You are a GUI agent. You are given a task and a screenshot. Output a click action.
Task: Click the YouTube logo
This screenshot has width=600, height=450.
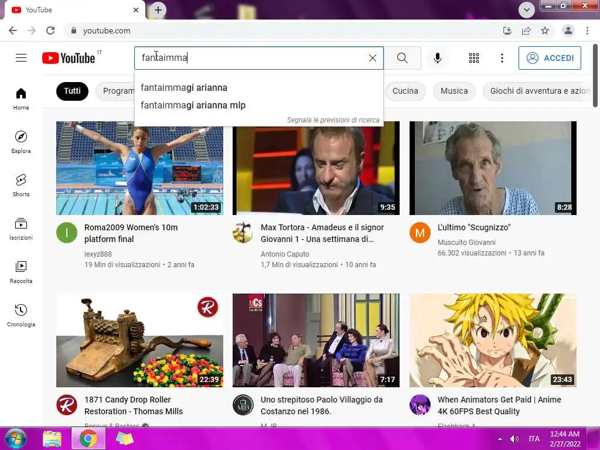[x=69, y=58]
